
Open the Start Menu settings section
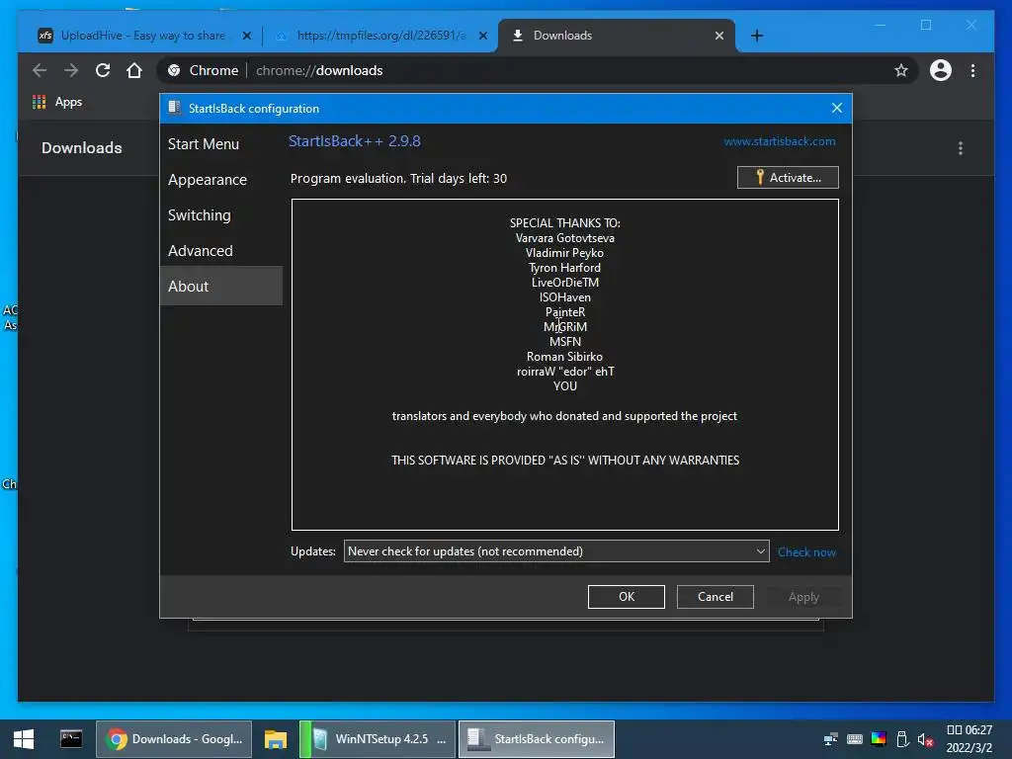[x=204, y=144]
